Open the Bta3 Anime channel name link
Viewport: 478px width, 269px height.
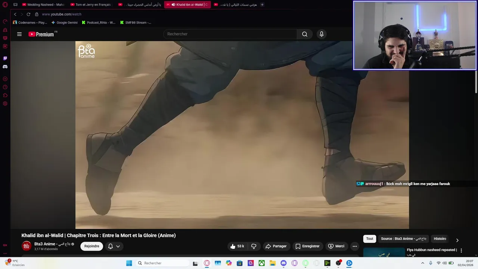coord(52,244)
